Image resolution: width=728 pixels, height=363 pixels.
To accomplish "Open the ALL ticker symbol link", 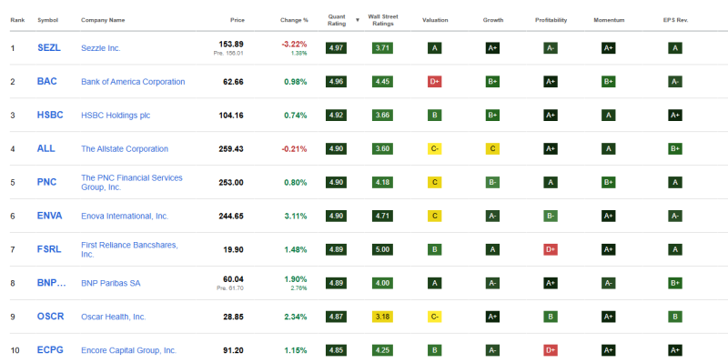I will [46, 149].
